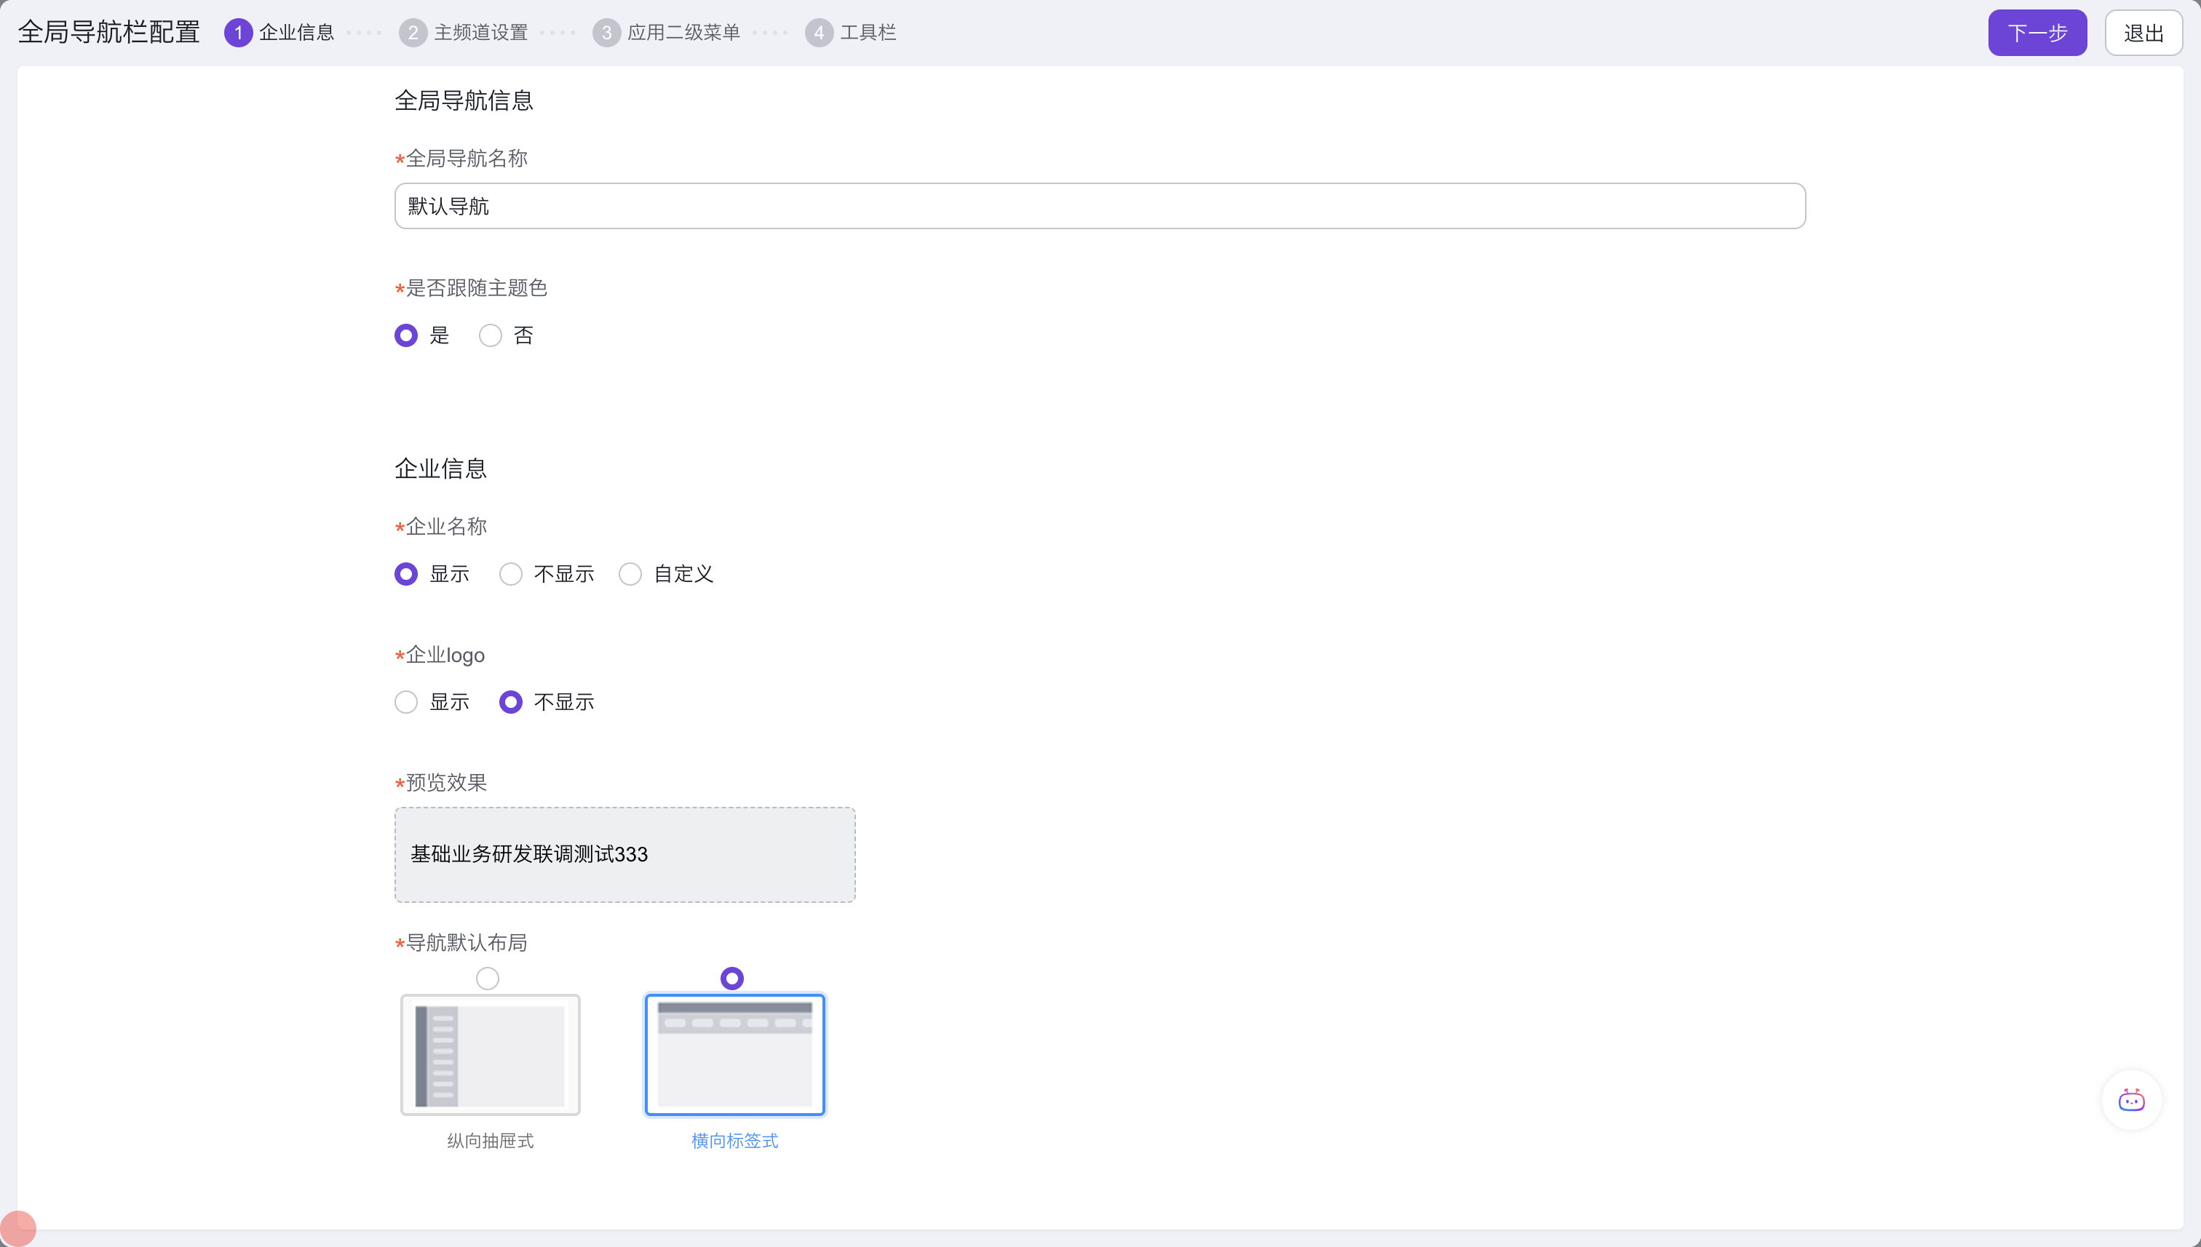The height and width of the screenshot is (1247, 2201).
Task: Click 横向标签式 layout thumbnail
Action: pos(734,1054)
